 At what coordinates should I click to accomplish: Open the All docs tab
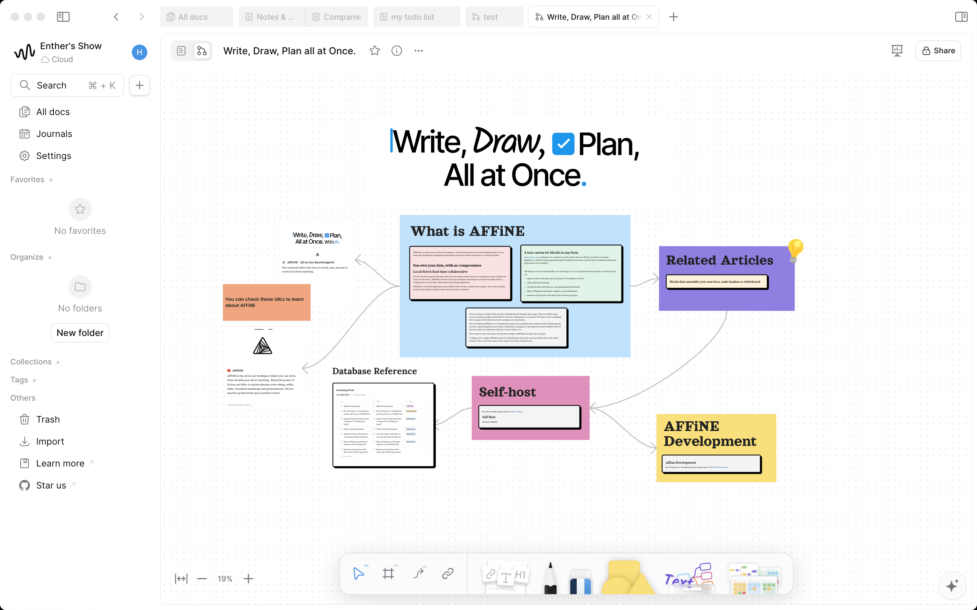[196, 17]
